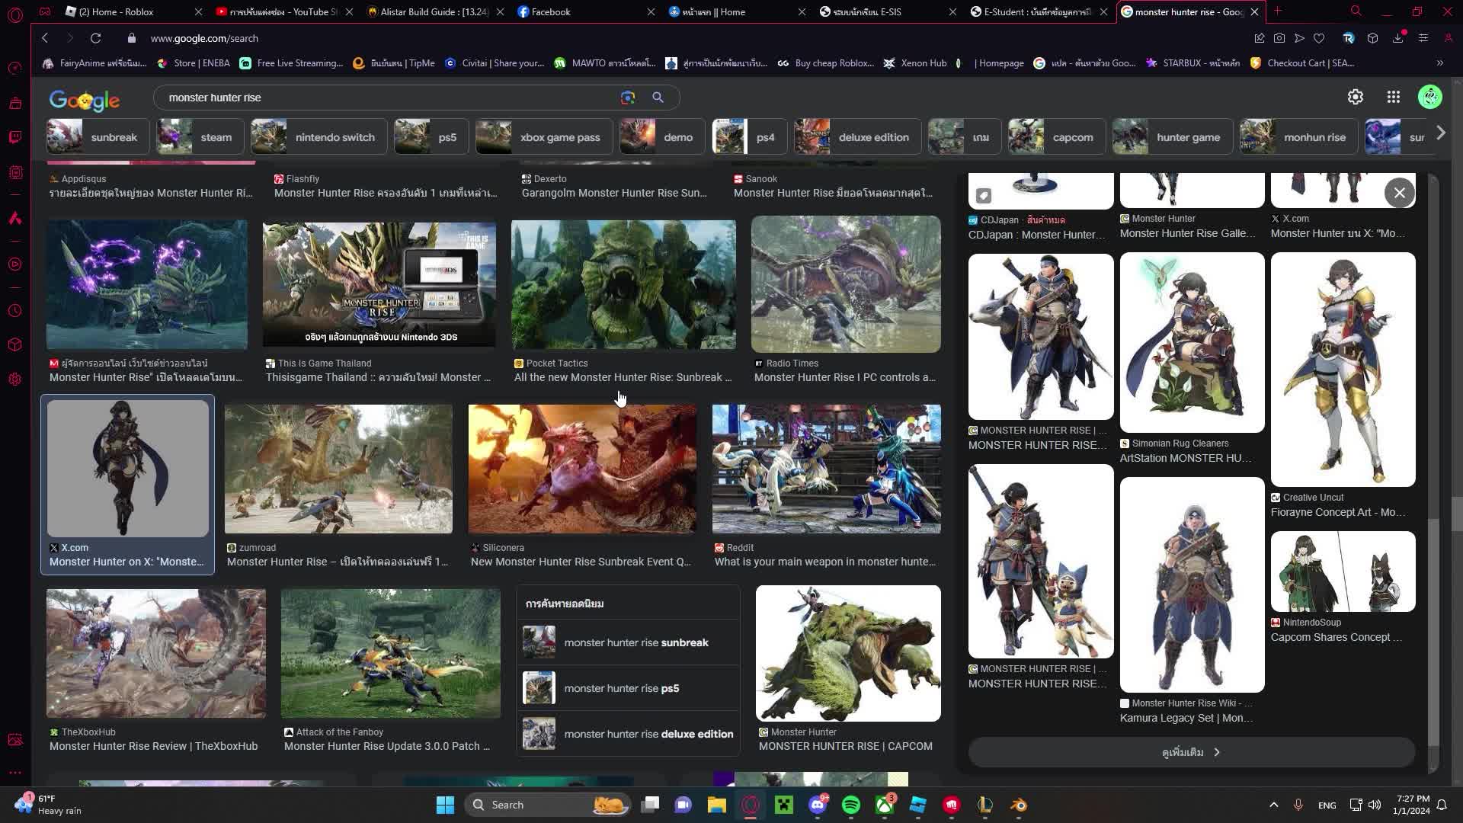Select the sunbreak filter chip
1463x823 pixels.
(x=94, y=137)
